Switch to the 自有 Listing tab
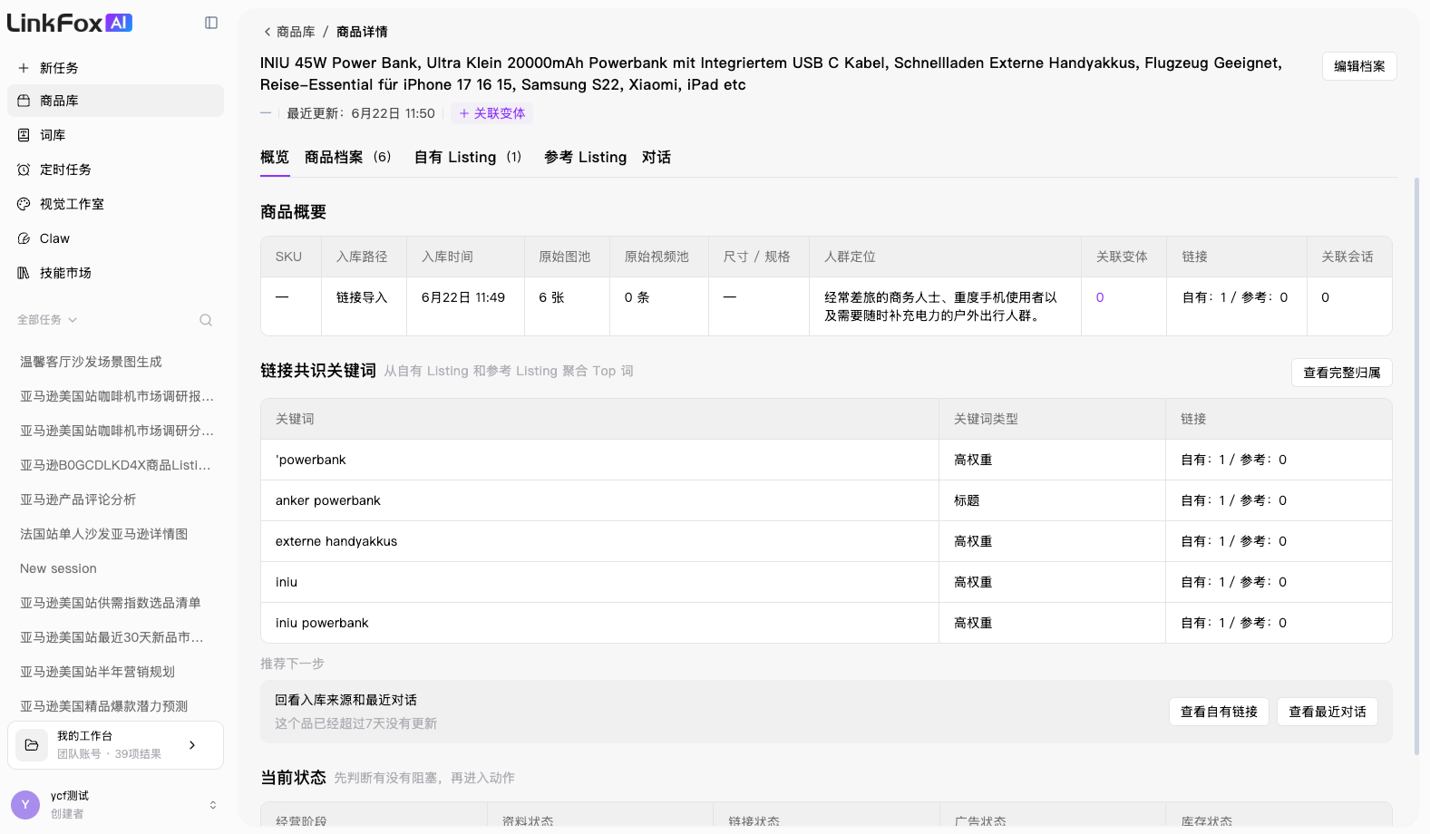The image size is (1430, 834). tap(468, 158)
